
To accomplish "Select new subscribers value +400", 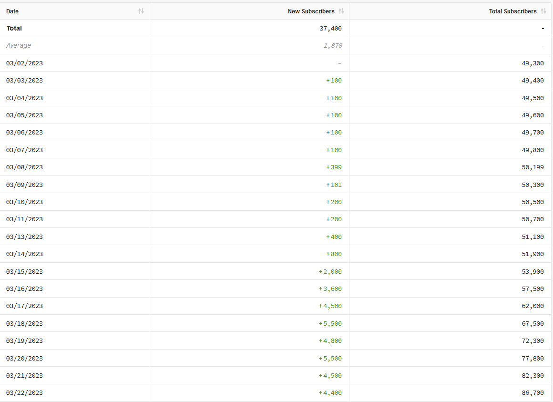I will [x=334, y=237].
